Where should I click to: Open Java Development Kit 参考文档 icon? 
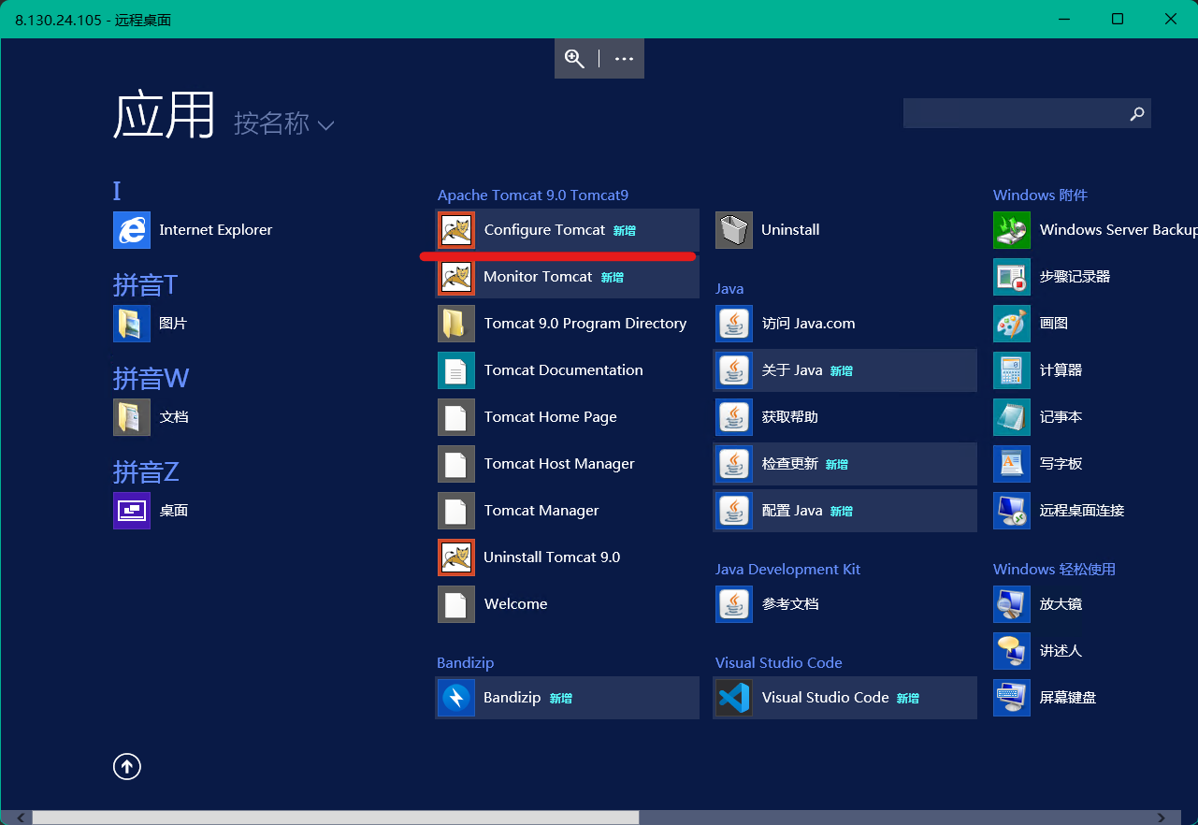(x=734, y=604)
